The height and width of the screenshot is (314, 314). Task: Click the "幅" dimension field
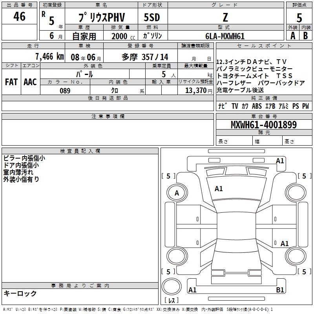click(268, 141)
